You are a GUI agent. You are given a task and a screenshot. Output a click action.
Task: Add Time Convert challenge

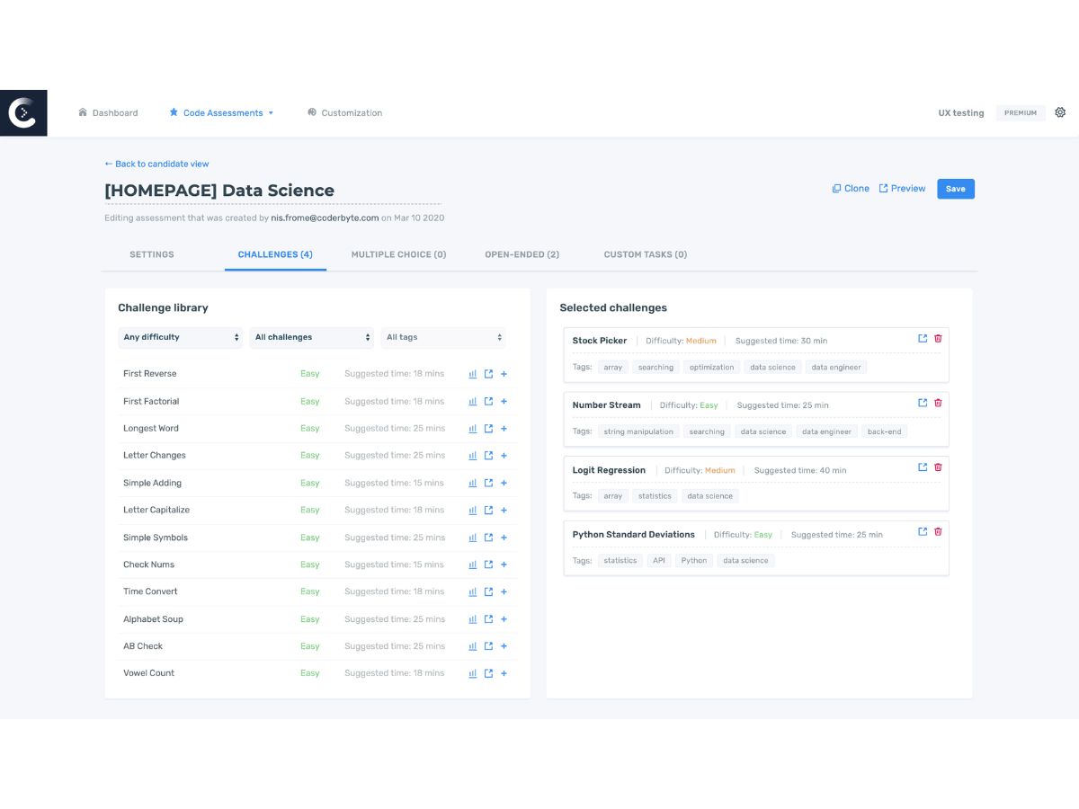(x=504, y=591)
